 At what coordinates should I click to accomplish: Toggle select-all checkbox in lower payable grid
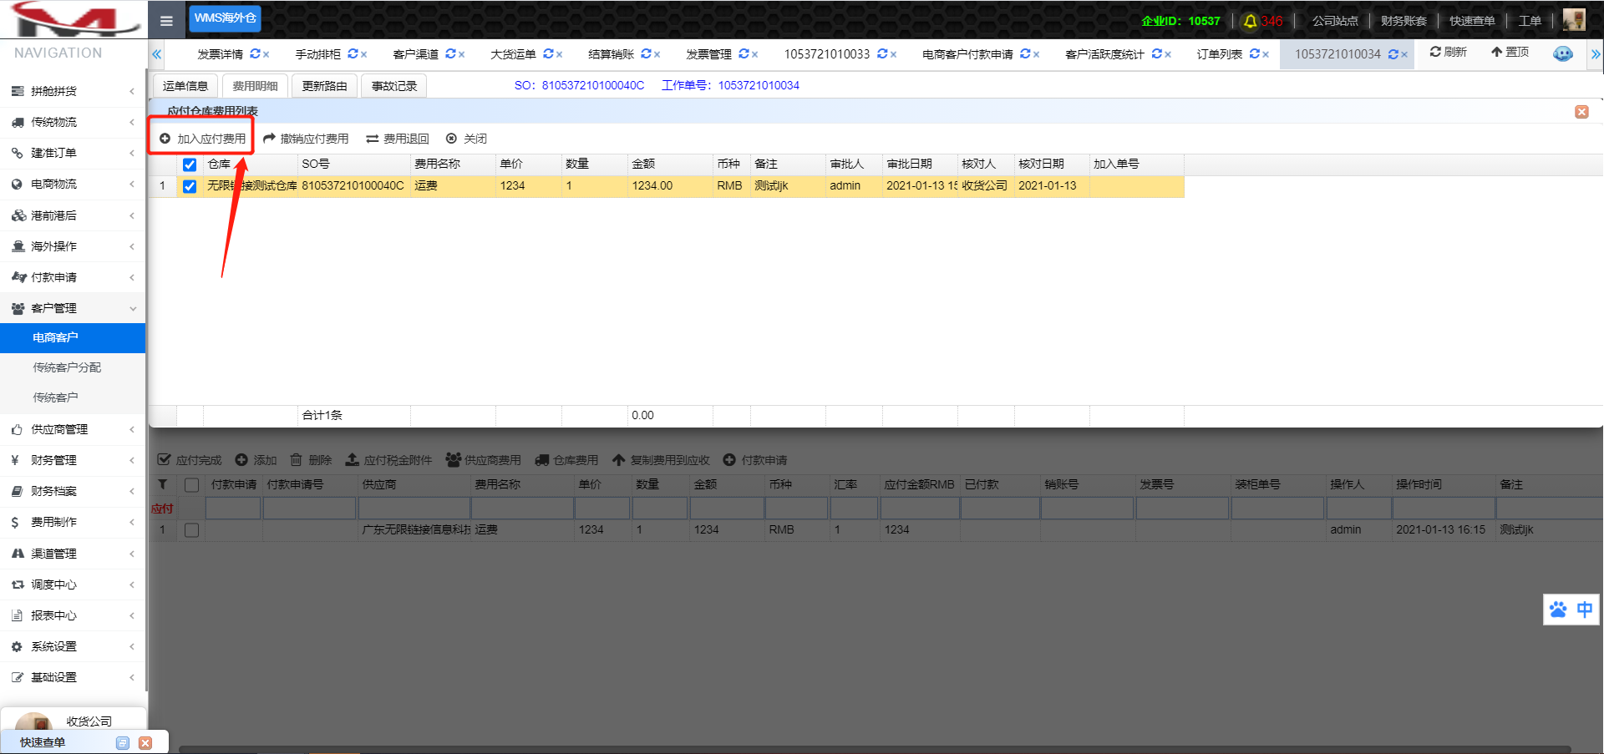click(191, 485)
